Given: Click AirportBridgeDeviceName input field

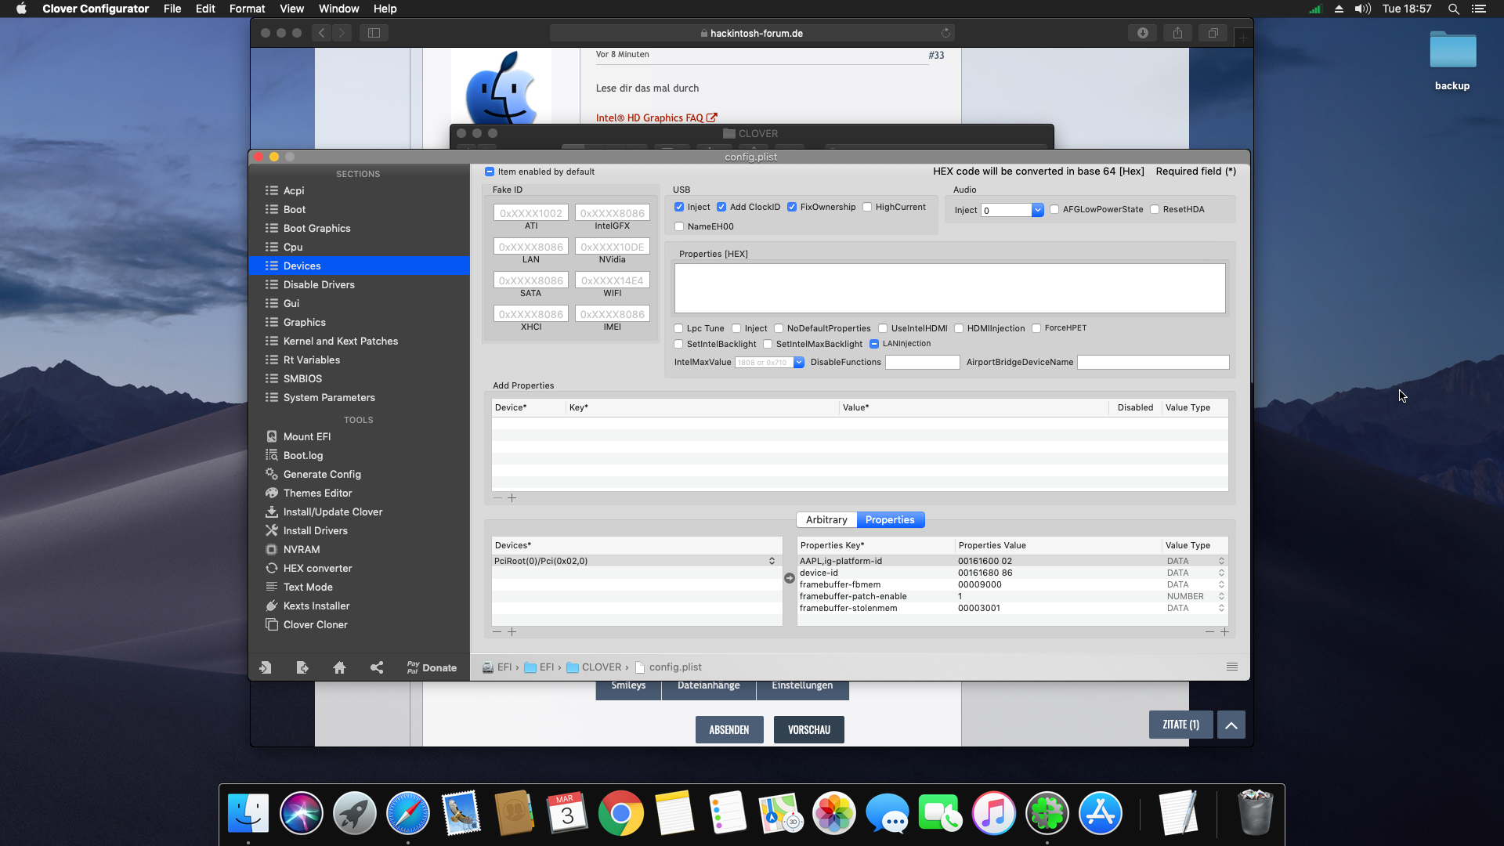Looking at the screenshot, I should pyautogui.click(x=1153, y=363).
